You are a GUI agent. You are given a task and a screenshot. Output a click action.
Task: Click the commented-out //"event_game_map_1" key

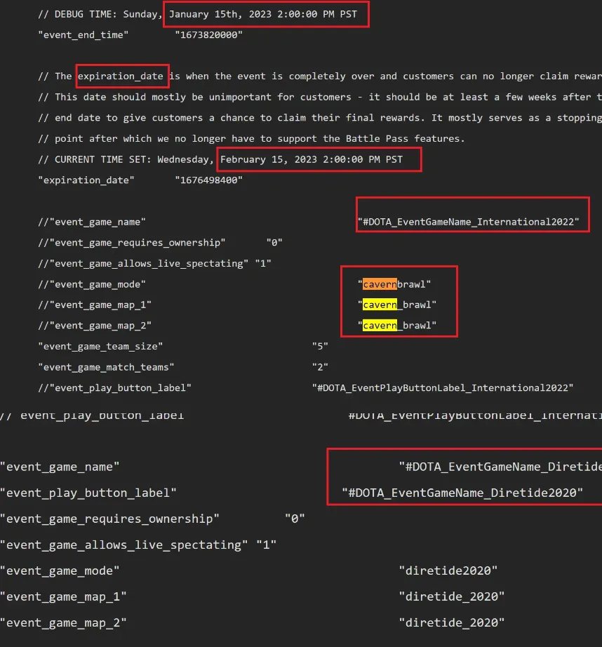[x=95, y=305]
